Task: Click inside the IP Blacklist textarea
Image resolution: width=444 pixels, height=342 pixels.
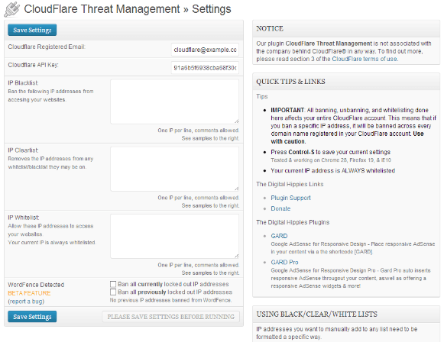Action: point(175,102)
